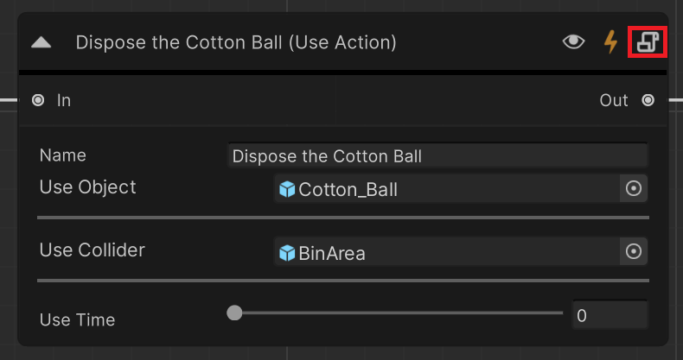Viewport: 683px width, 360px height.
Task: Click the Use Collider label
Action: click(92, 250)
